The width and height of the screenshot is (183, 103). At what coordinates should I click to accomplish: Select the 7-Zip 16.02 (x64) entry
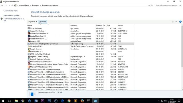coord(81,28)
